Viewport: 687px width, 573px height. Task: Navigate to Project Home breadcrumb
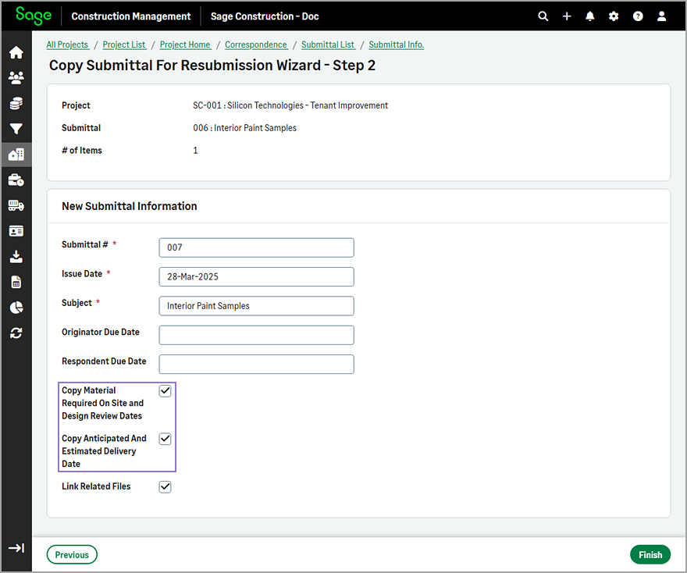[x=185, y=44]
